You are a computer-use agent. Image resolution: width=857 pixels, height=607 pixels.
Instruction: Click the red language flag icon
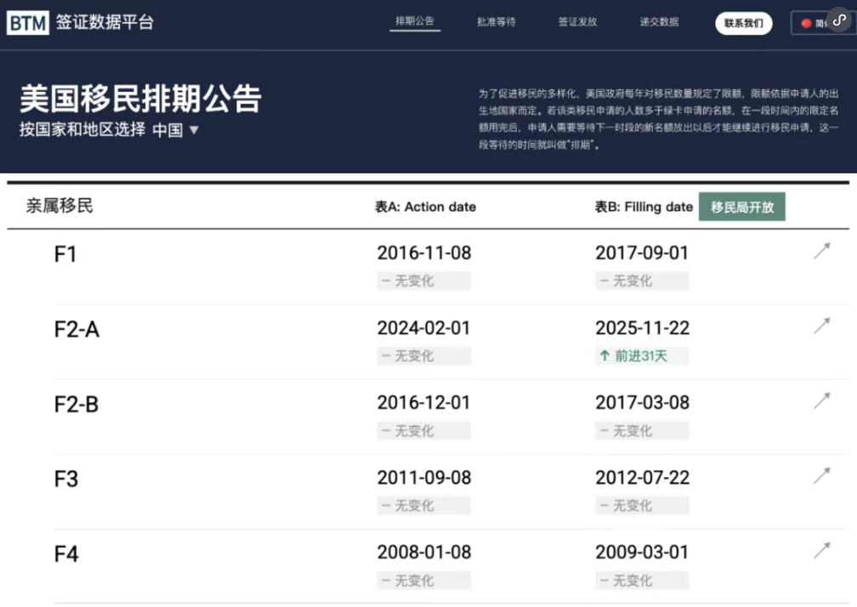[x=806, y=24]
